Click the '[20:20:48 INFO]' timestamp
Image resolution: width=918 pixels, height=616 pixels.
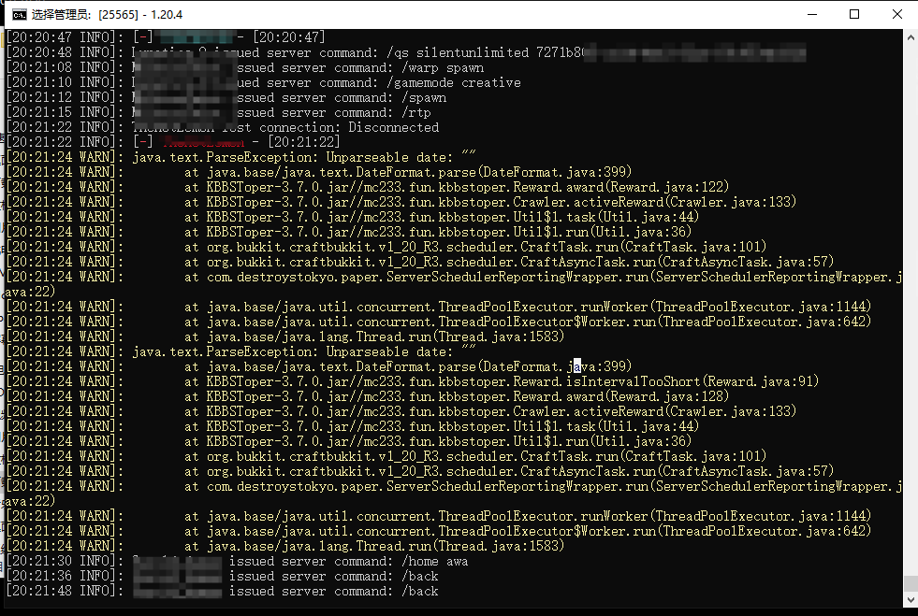[65, 52]
